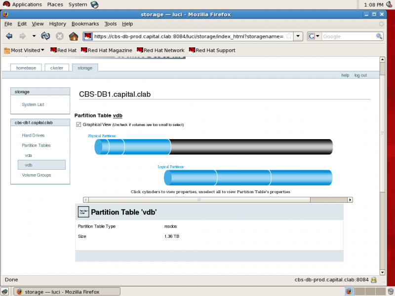Launch web browser from the panel globe icon
The width and height of the screenshot is (395, 296).
pos(95,4)
